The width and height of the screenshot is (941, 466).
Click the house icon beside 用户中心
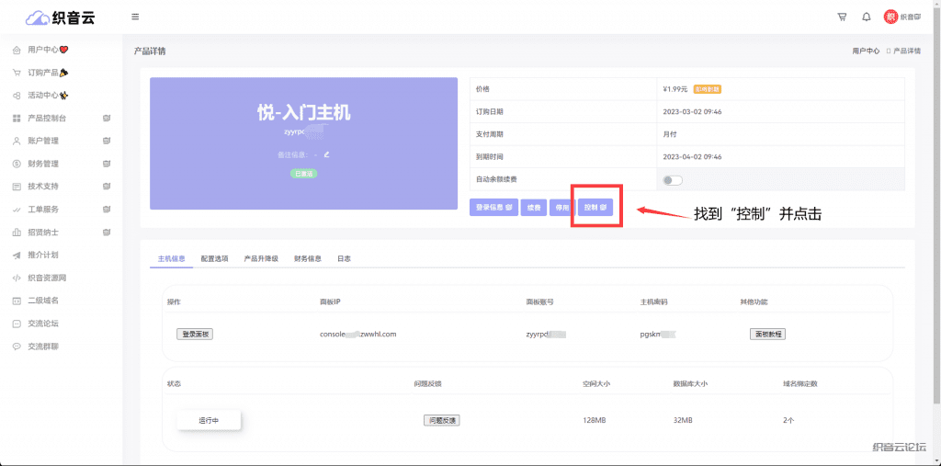17,50
